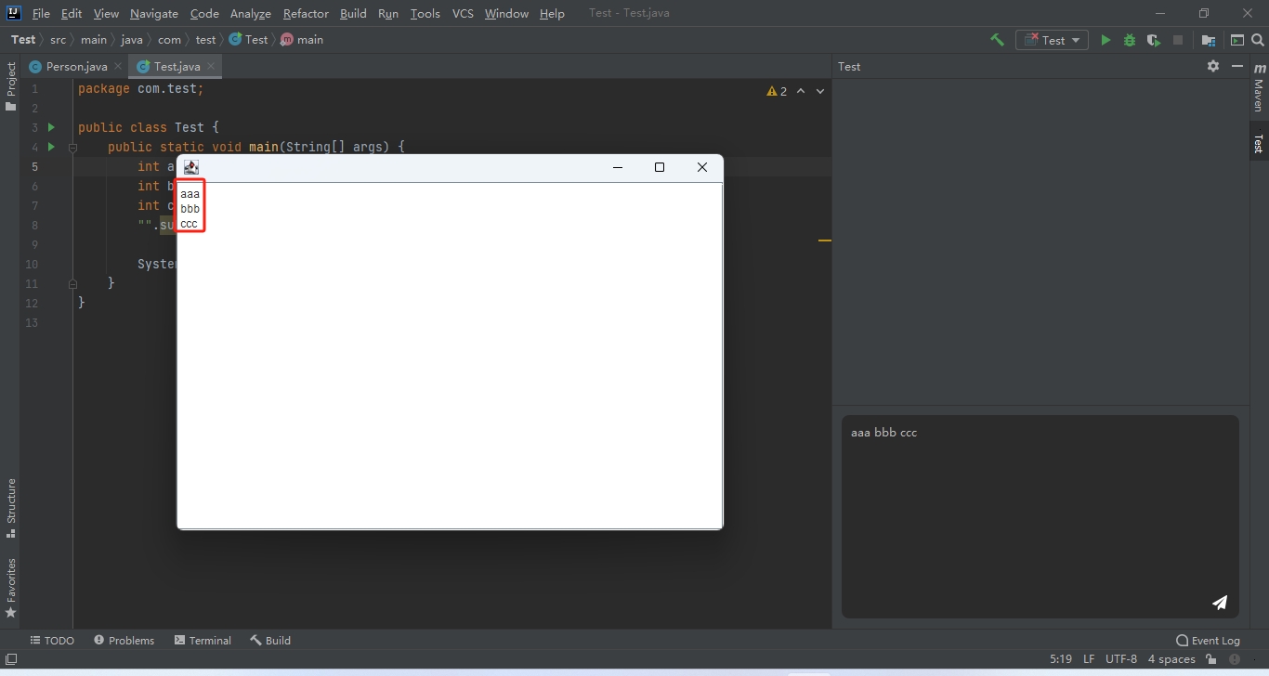Open the Test run configuration dropdown
1269x676 pixels.
pos(1052,40)
